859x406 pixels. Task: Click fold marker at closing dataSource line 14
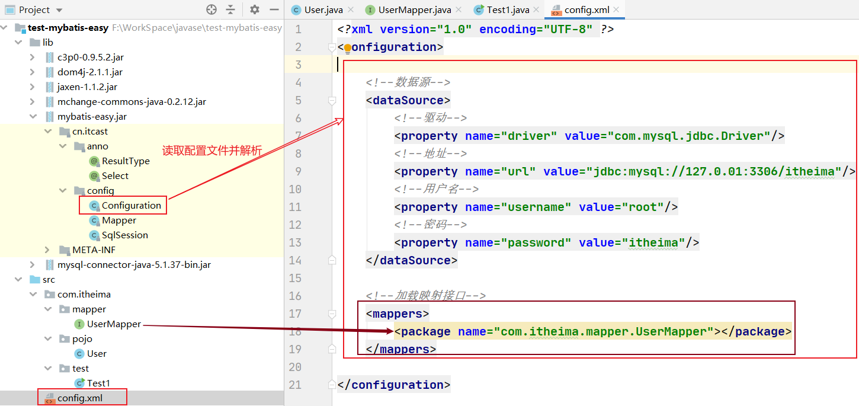[332, 260]
